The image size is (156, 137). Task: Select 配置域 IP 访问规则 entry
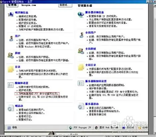coord(30,26)
